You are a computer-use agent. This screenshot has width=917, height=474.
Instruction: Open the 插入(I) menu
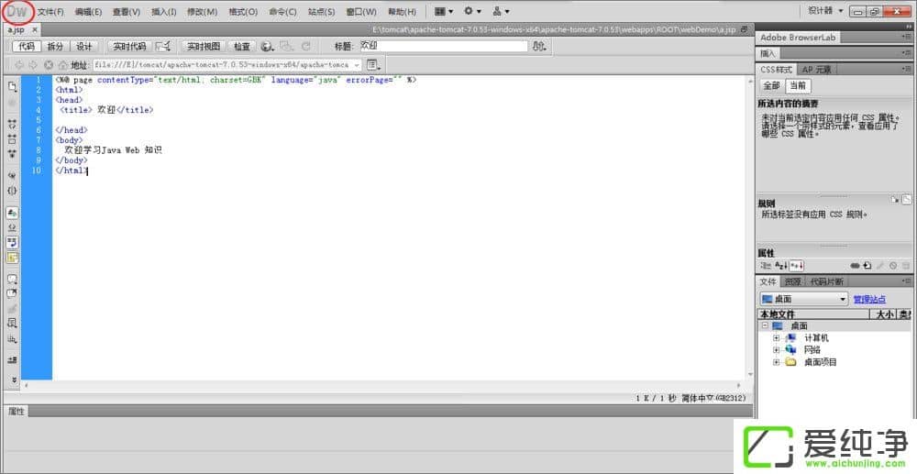tap(164, 12)
